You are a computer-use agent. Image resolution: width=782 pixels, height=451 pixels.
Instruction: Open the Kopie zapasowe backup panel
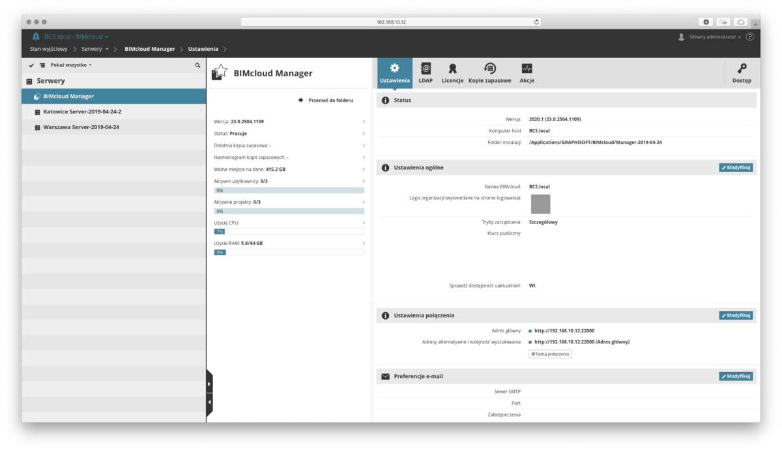[489, 73]
